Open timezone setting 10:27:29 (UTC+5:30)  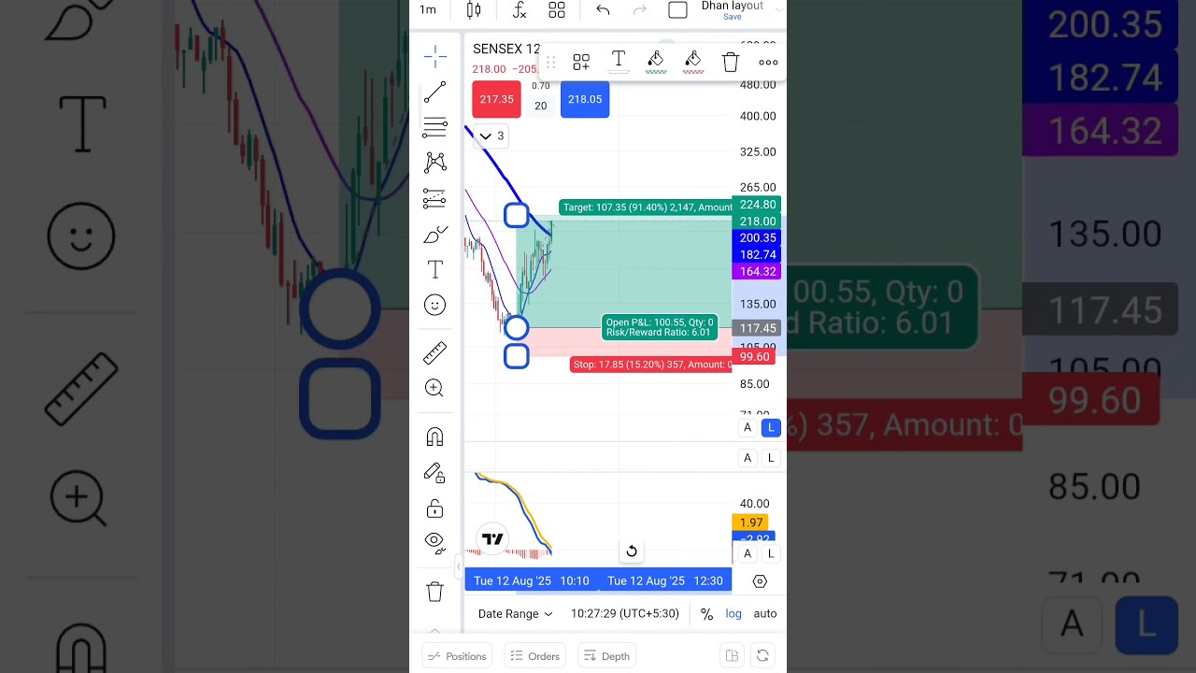point(625,614)
